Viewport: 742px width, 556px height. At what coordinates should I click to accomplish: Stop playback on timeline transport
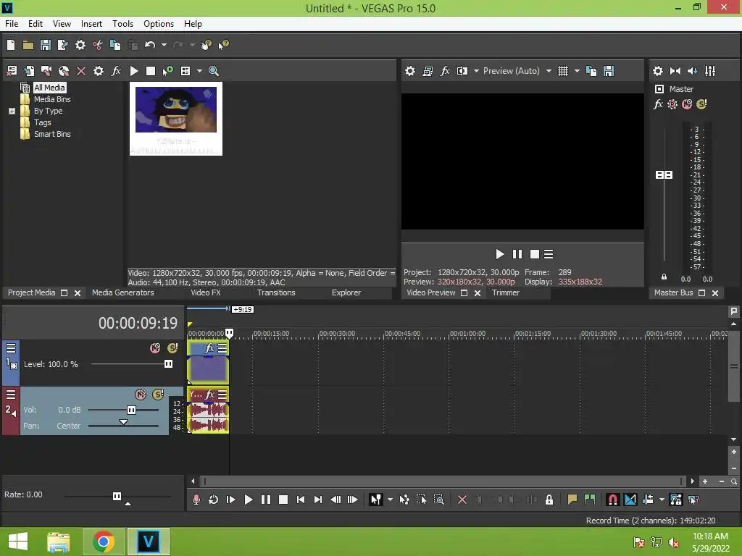pyautogui.click(x=283, y=500)
